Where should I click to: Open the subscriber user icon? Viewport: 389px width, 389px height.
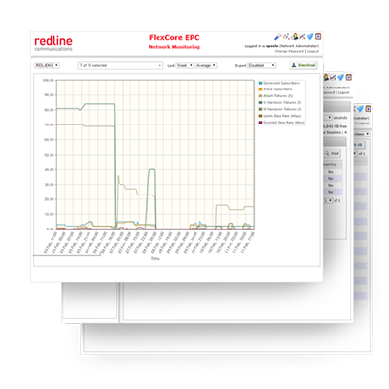tap(295, 37)
